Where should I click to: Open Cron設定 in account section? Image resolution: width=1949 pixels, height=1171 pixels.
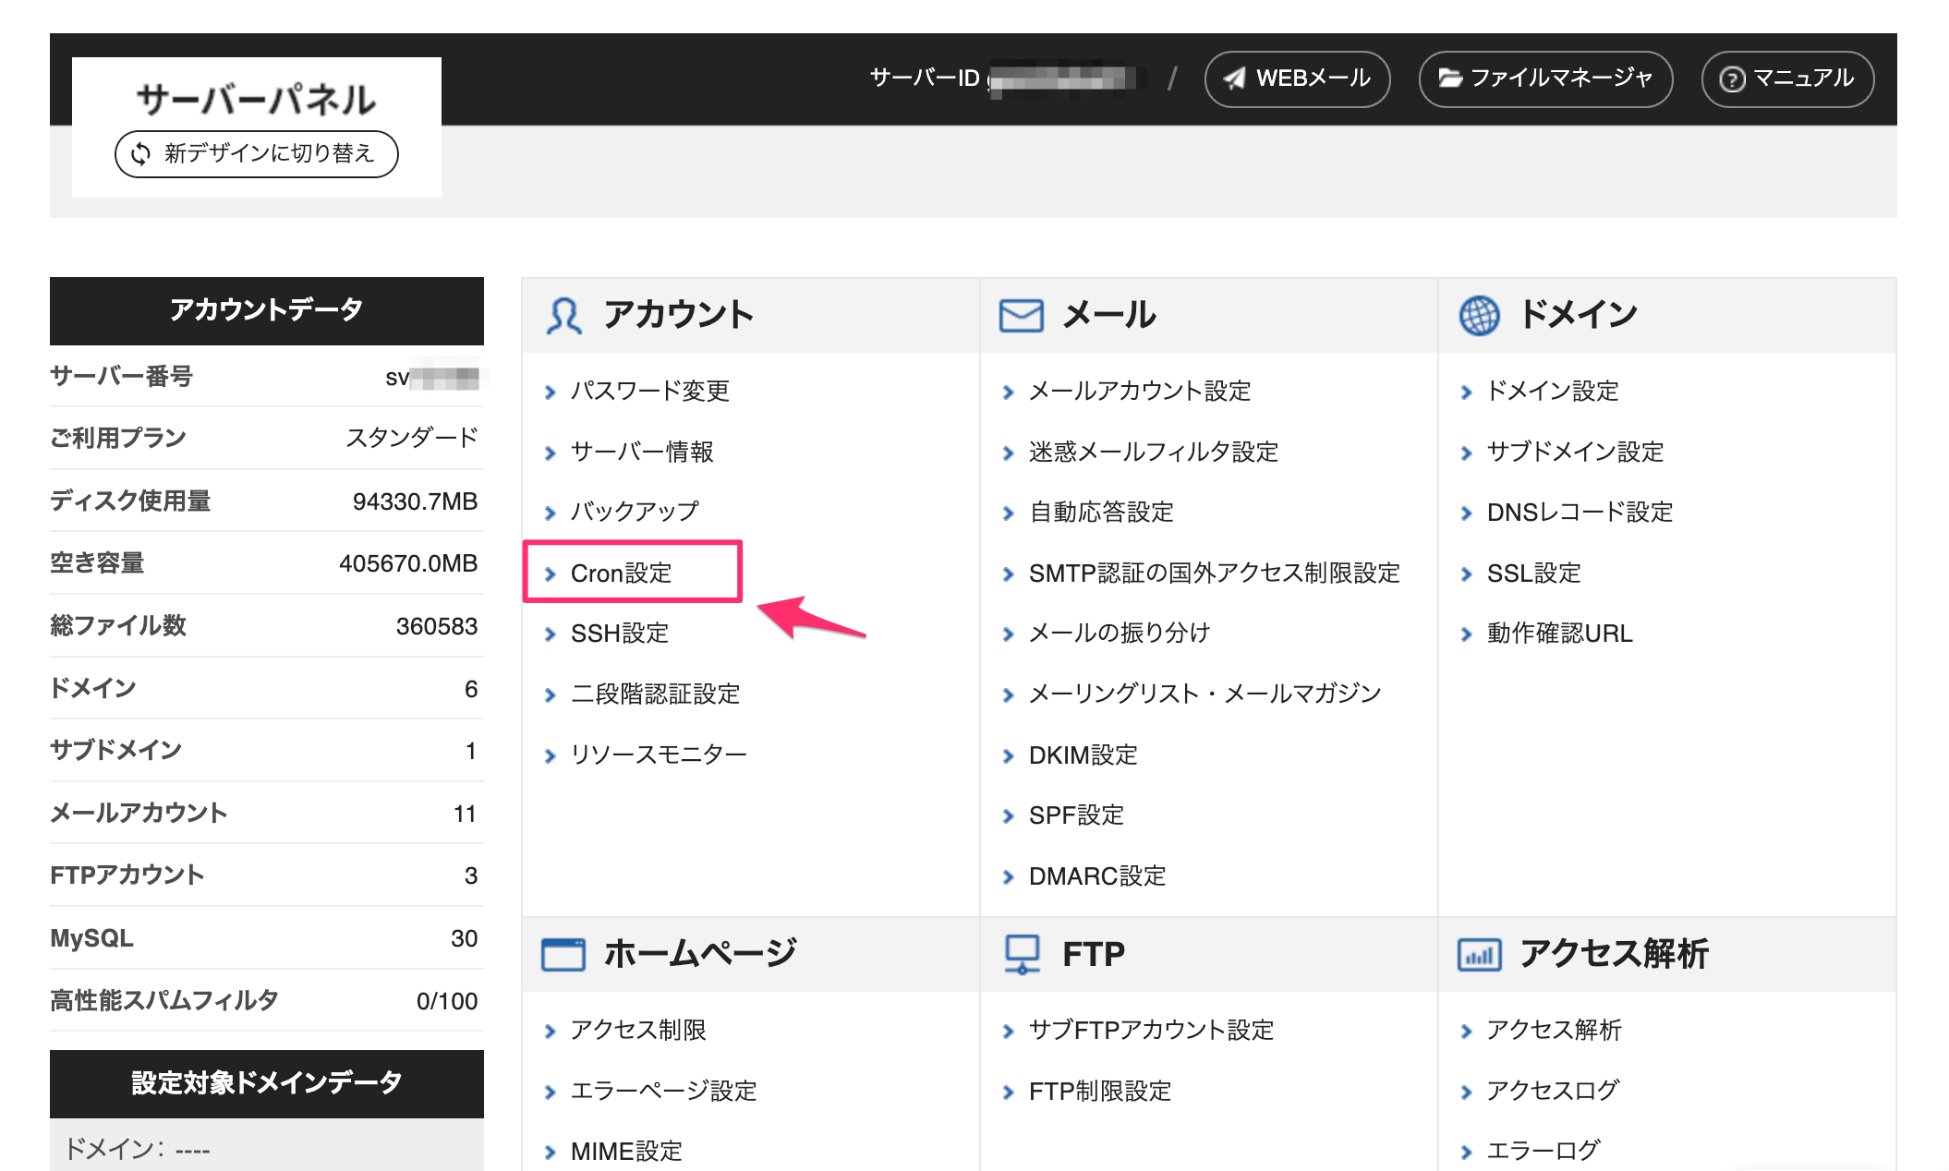click(621, 573)
